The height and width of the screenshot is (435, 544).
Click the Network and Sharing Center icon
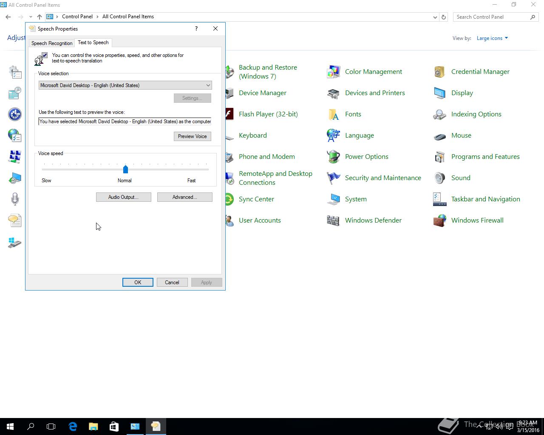point(15,157)
